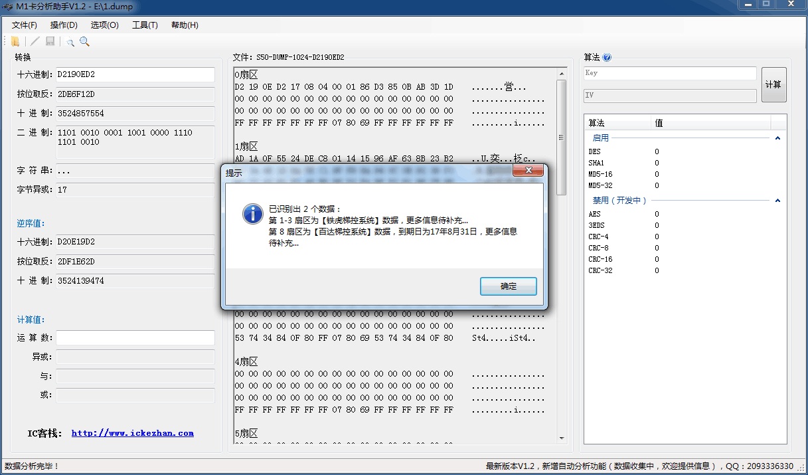Viewport: 808px width, 475px height.
Task: Click the 1扇区 heading in hex dump
Action: (246, 147)
